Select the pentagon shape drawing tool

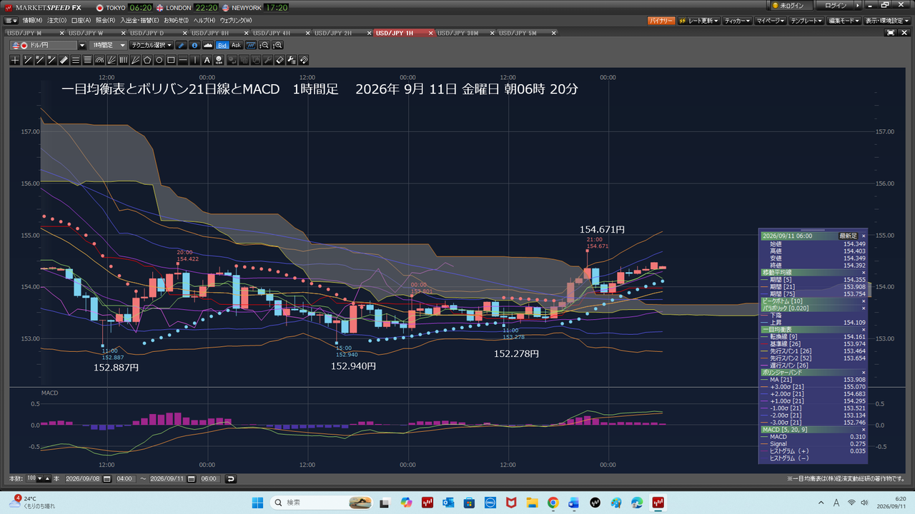coord(147,60)
